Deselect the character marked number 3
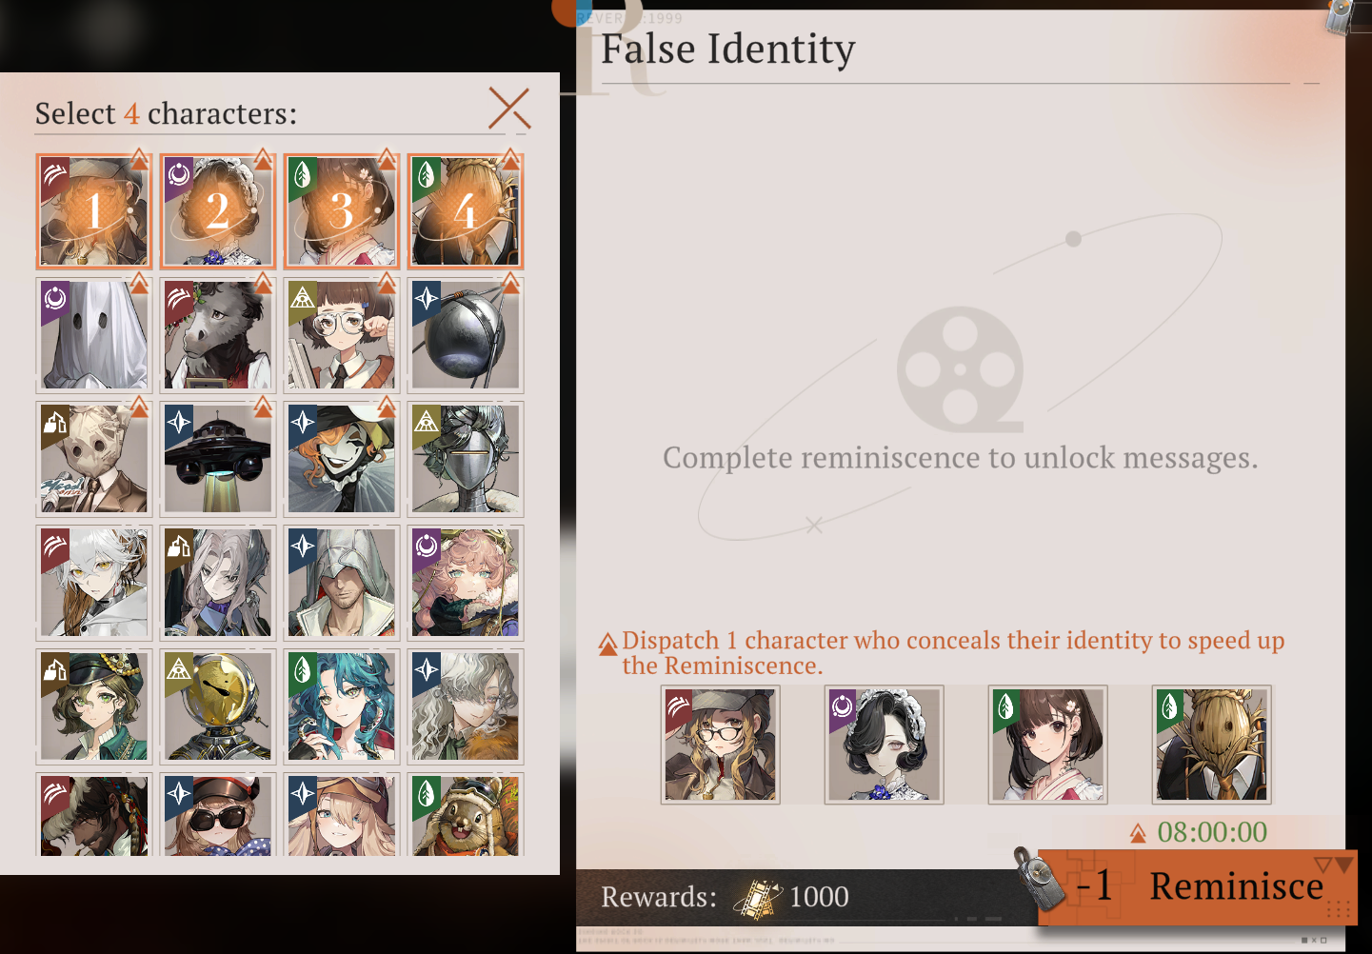The height and width of the screenshot is (954, 1372). pos(342,211)
